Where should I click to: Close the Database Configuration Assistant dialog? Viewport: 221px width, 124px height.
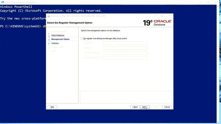170,16
